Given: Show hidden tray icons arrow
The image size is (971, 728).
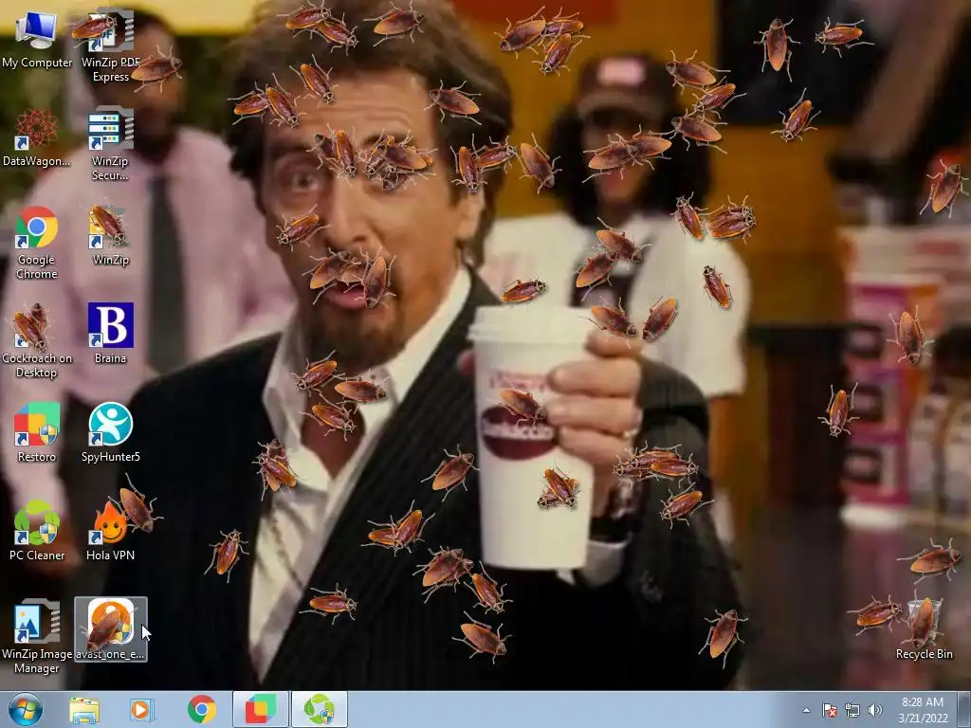Looking at the screenshot, I should (x=806, y=711).
